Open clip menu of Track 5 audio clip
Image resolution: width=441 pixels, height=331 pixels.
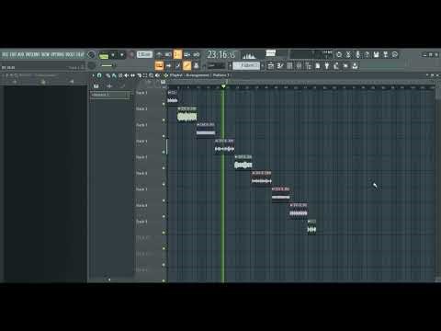(x=236, y=157)
